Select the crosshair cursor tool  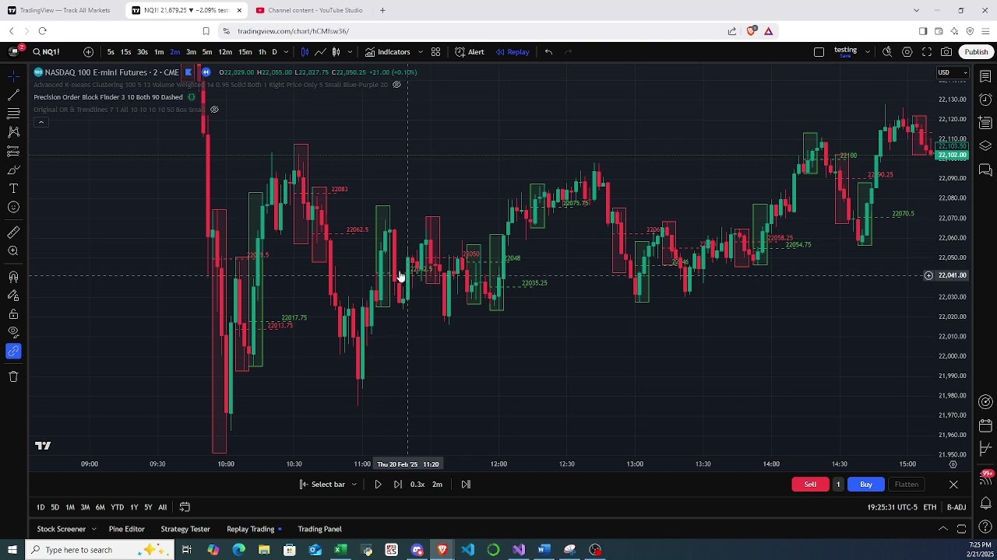coord(13,75)
